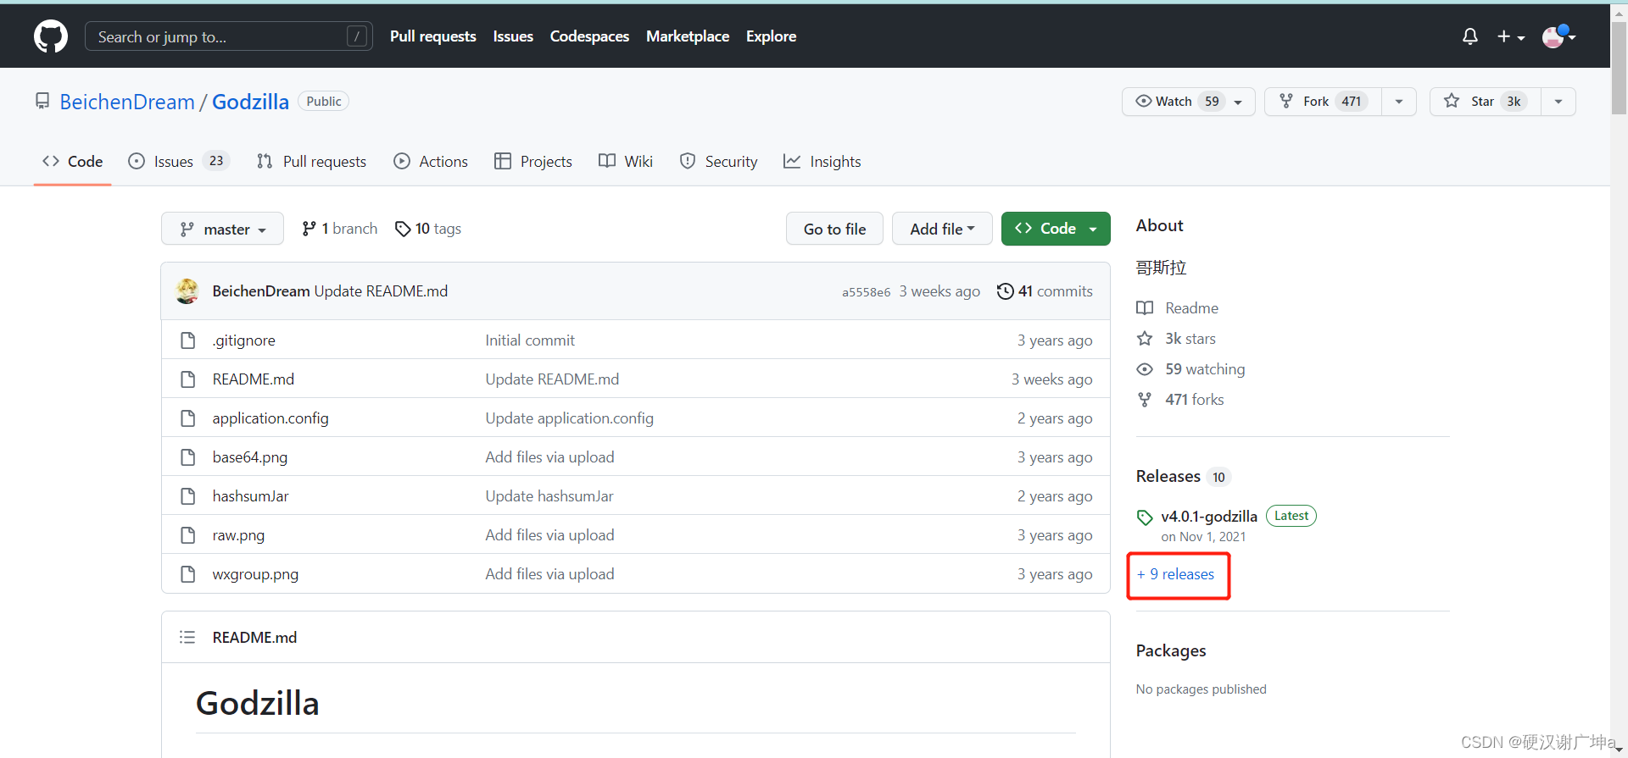Open the Update application.config commit message
The width and height of the screenshot is (1628, 758).
[570, 418]
